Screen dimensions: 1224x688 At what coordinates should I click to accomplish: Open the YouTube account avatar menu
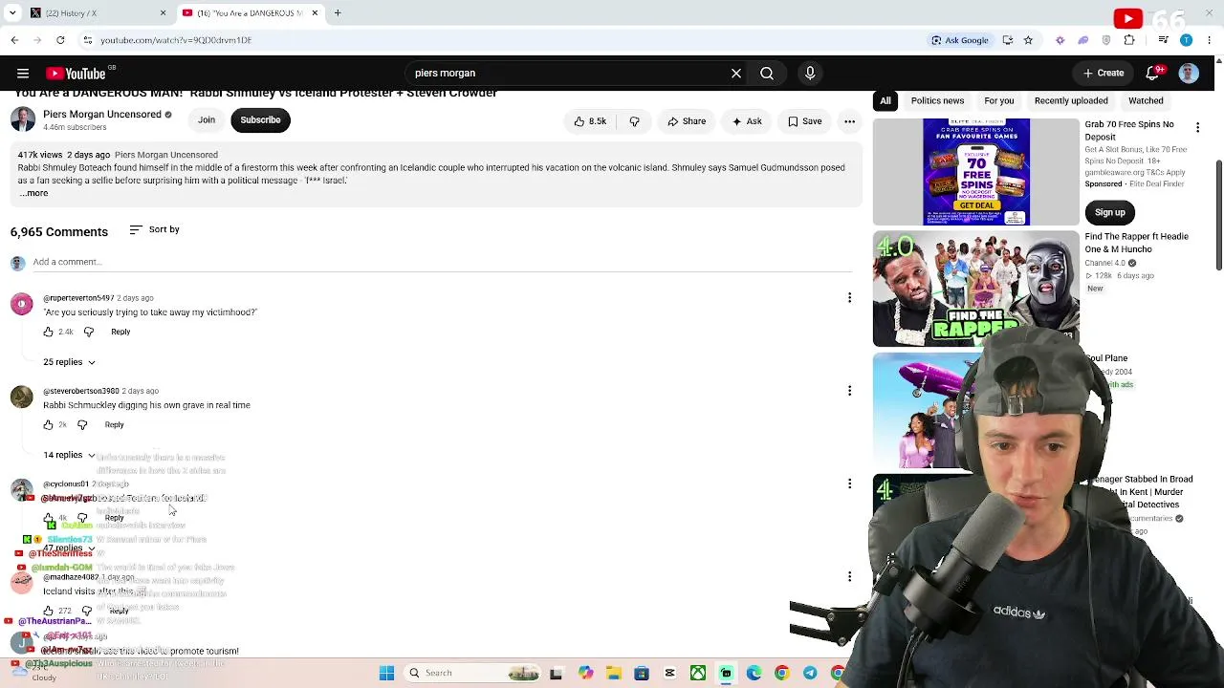point(1189,74)
